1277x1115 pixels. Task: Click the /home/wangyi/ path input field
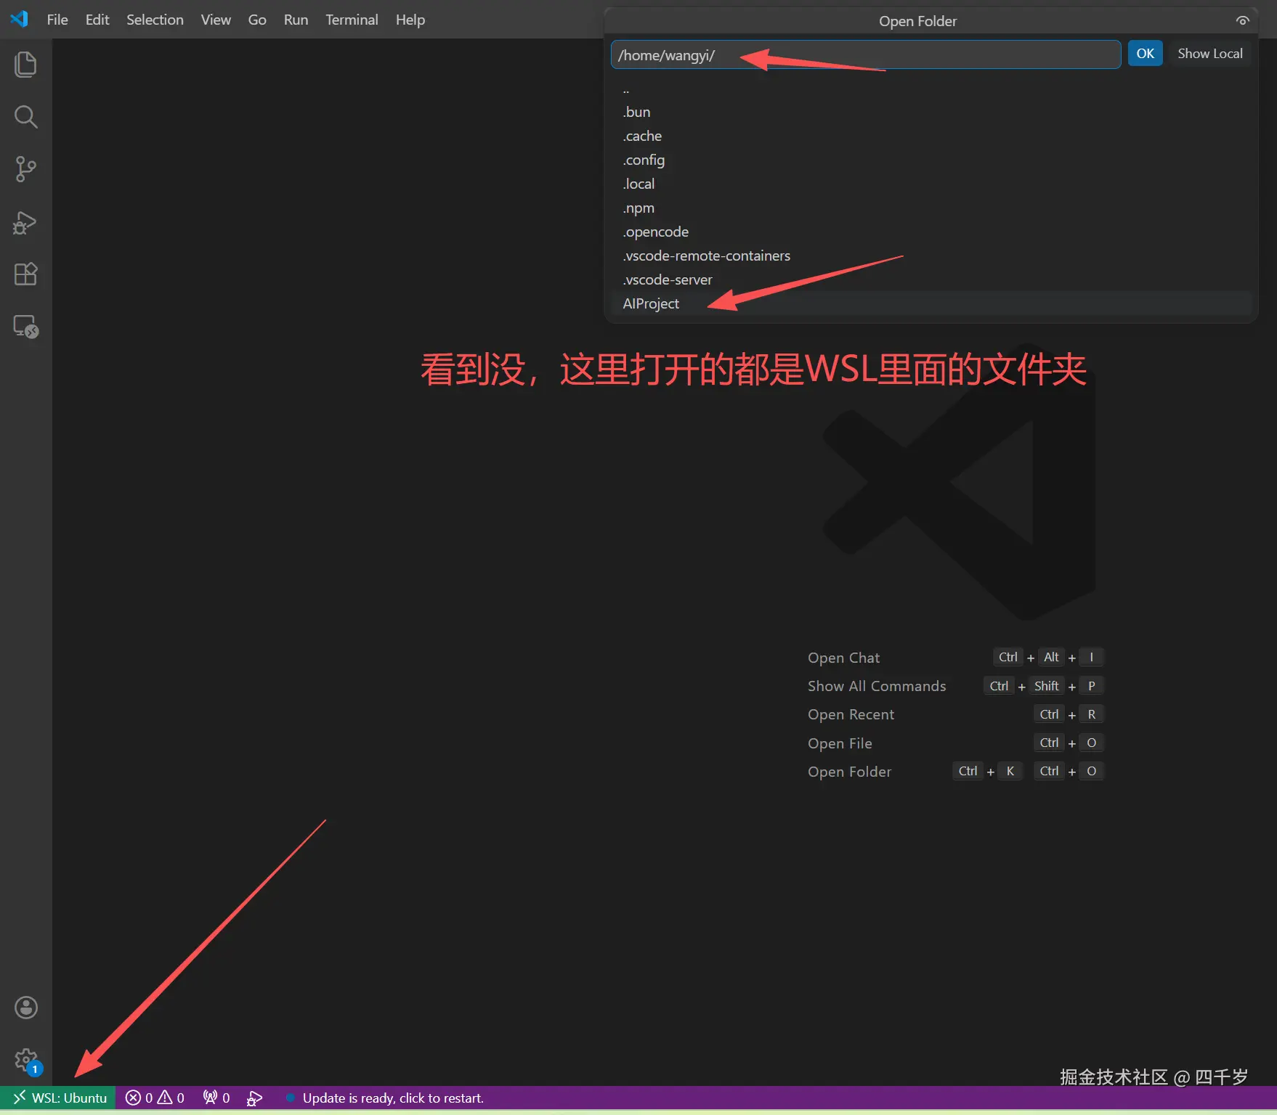pyautogui.click(x=865, y=54)
